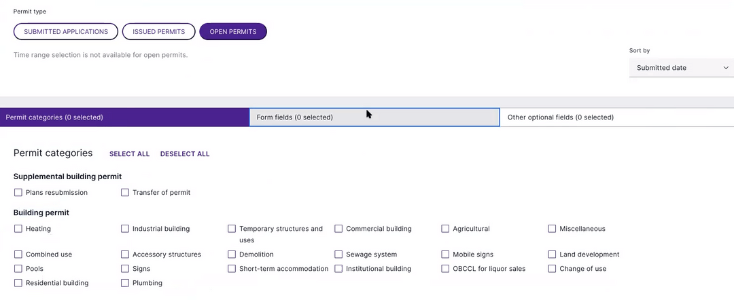Select the Open Permits button

(x=233, y=32)
